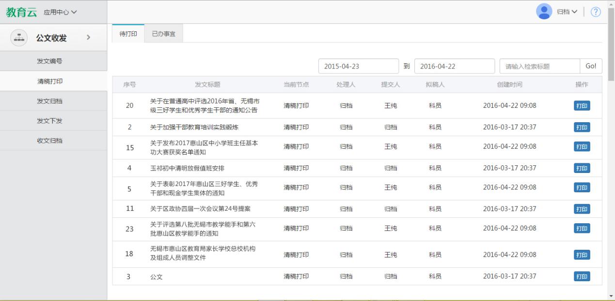Go to 发文下发 sidebar item
615x301 pixels.
[x=49, y=121]
